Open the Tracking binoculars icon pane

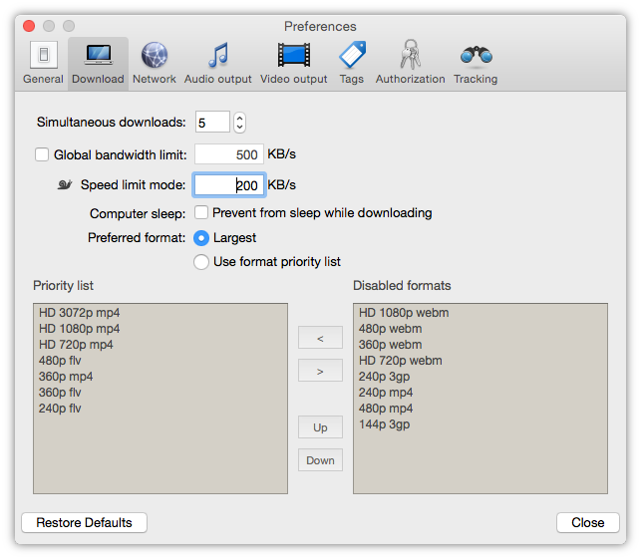pyautogui.click(x=476, y=55)
